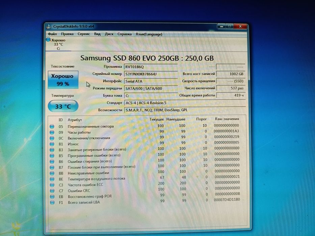Image resolution: width=315 pixels, height=236 pixels.
Task: Open the Вид menu
Action: point(97,34)
